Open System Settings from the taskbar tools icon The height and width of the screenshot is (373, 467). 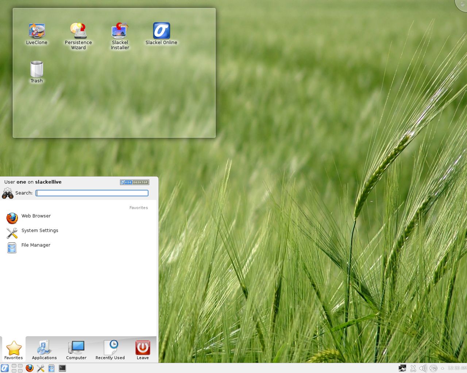click(x=40, y=368)
